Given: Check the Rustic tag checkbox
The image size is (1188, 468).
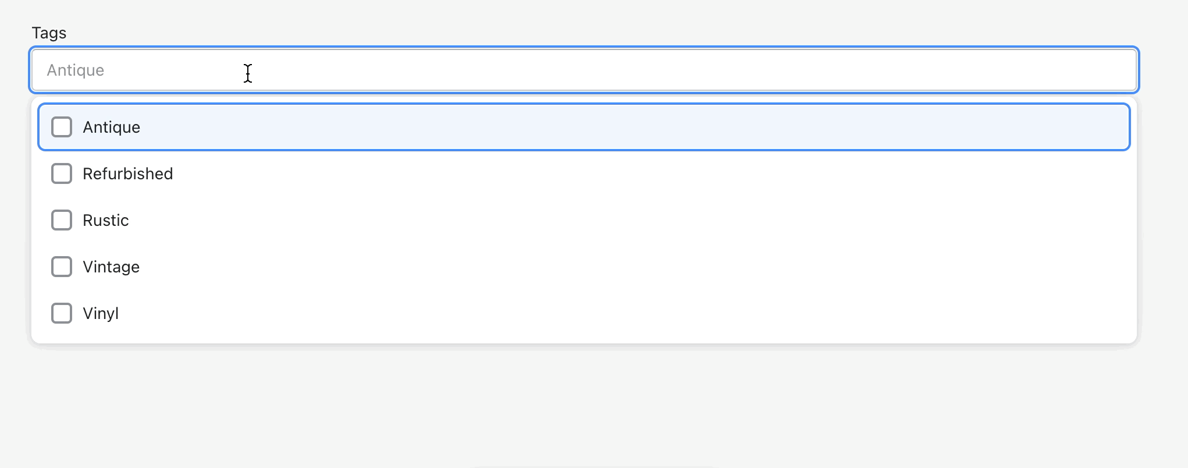Looking at the screenshot, I should tap(62, 220).
